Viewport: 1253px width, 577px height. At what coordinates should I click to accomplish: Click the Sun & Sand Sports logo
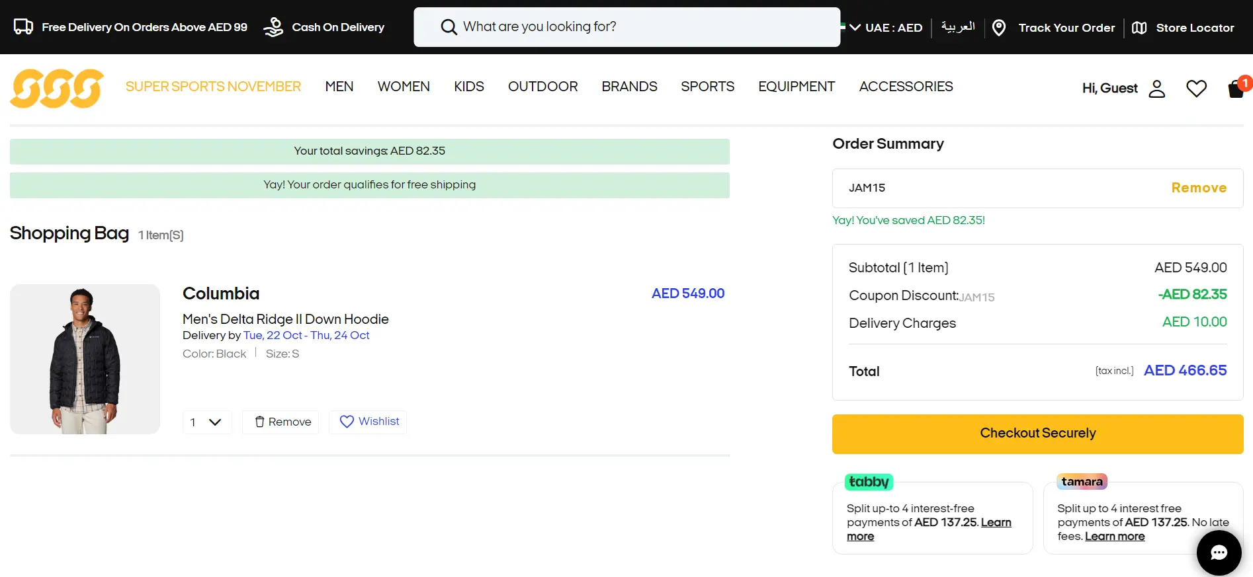(x=57, y=88)
